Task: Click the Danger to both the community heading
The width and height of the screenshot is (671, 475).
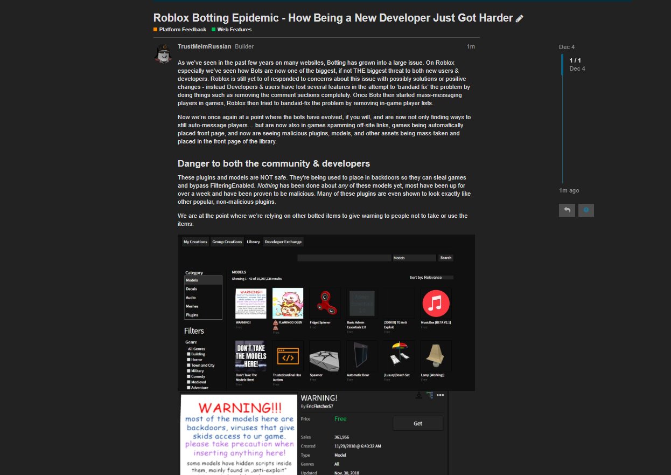Action: [274, 163]
